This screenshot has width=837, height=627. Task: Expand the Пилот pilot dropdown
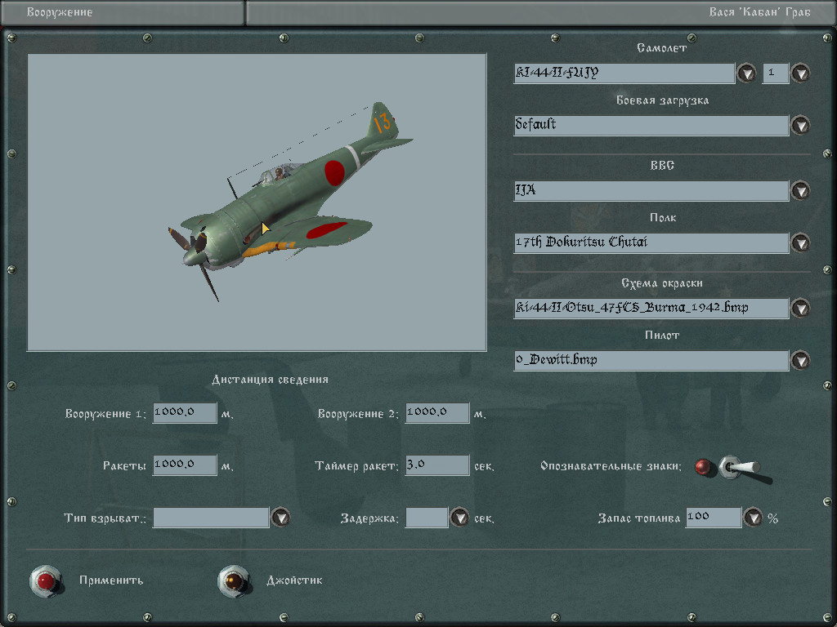tap(800, 361)
